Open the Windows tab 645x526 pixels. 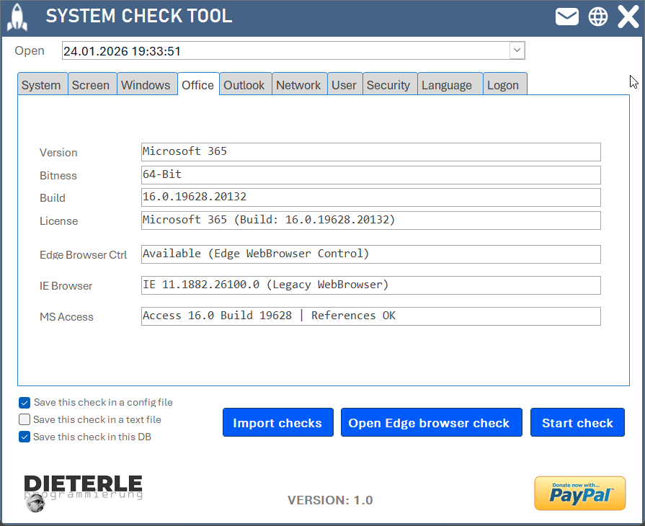146,85
